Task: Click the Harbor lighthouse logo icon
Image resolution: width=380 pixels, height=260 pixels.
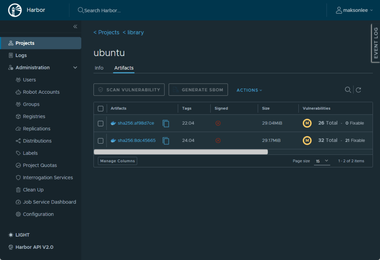Action: (x=15, y=10)
